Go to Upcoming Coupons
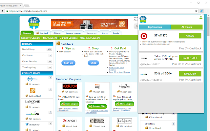The image size is (210, 131). (x=90, y=38)
